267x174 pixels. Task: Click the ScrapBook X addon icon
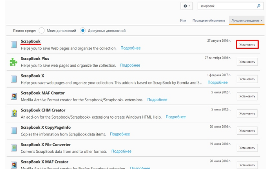click(14, 79)
